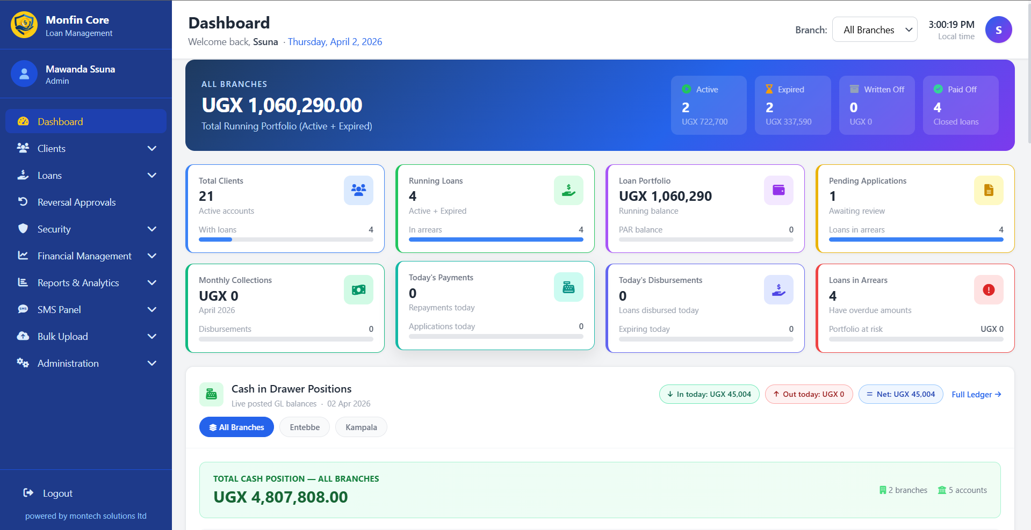1031x530 pixels.
Task: Open the Branch: All Branches dropdown
Action: click(x=874, y=30)
